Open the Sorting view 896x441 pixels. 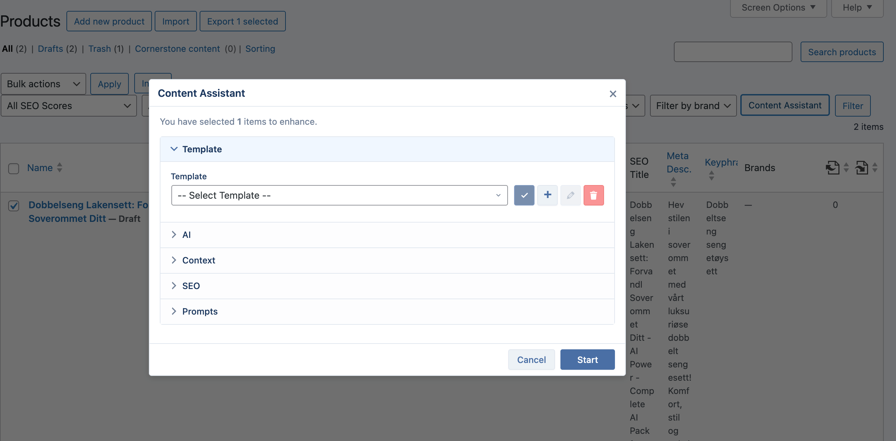[x=260, y=49]
